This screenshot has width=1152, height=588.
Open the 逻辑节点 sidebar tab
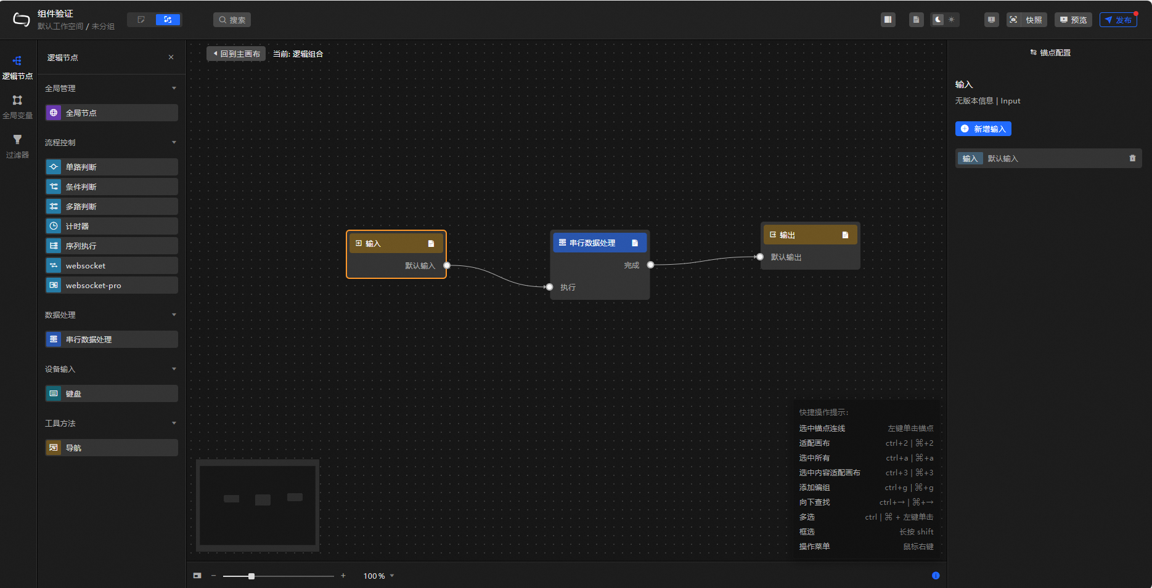17,68
